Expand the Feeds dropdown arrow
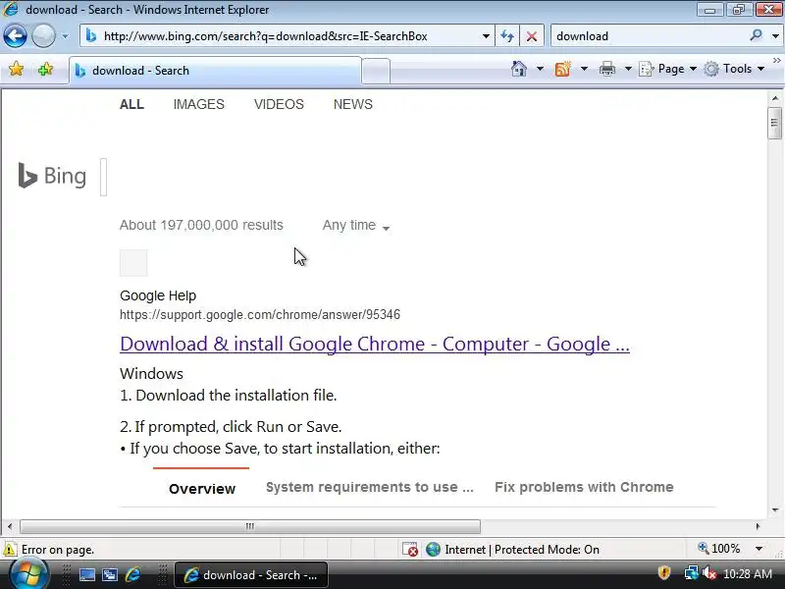Viewport: 785px width, 589px height. pos(584,69)
